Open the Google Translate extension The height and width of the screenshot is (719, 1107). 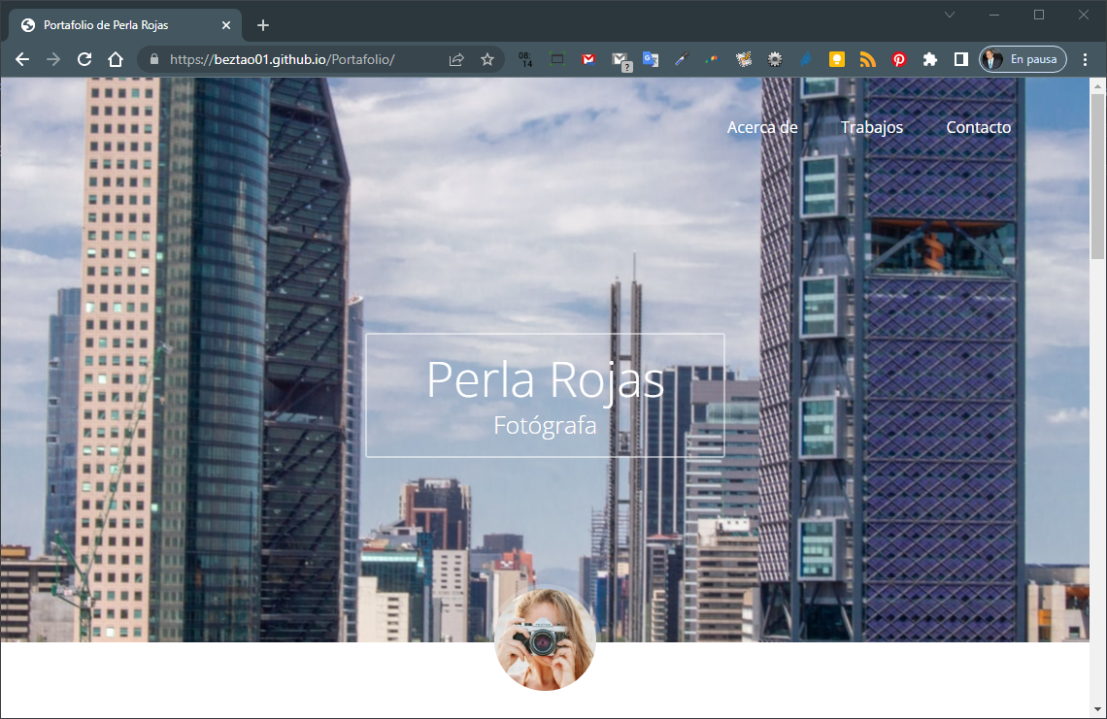click(651, 59)
